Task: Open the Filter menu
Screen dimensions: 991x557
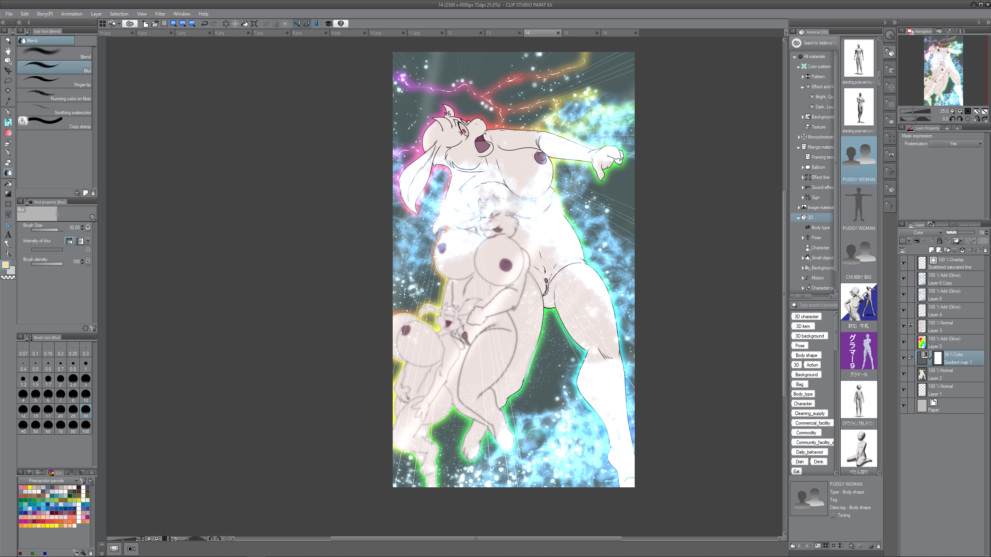Action: pos(160,14)
